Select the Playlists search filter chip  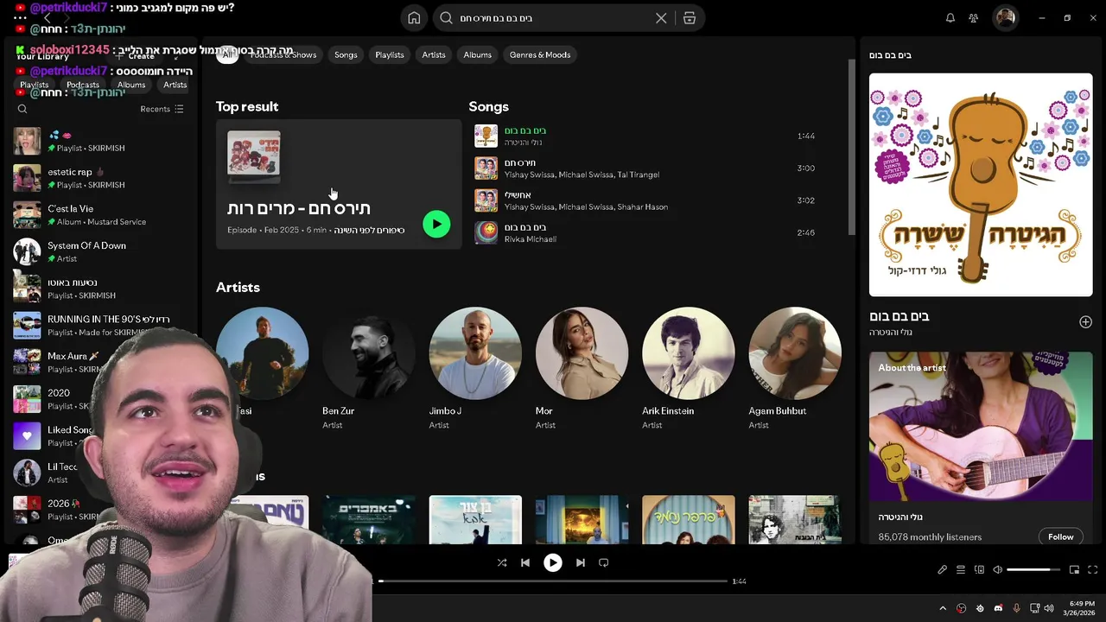[x=390, y=54]
